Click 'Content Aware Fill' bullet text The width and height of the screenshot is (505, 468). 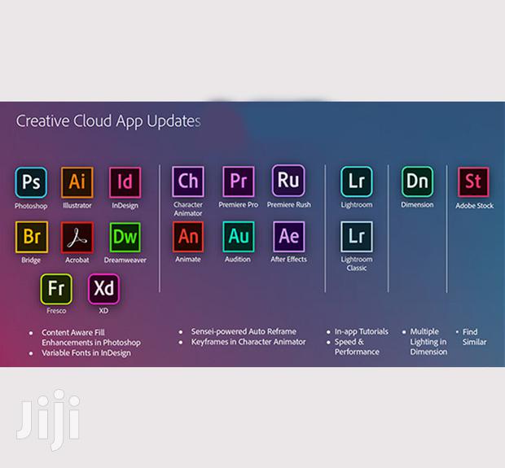(73, 333)
